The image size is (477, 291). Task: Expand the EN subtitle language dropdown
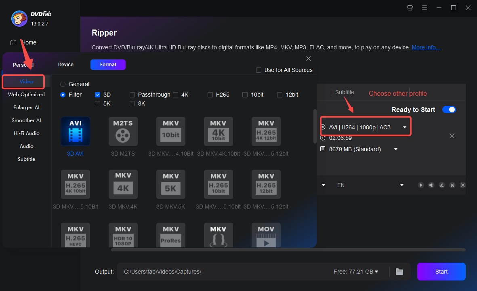pyautogui.click(x=401, y=185)
